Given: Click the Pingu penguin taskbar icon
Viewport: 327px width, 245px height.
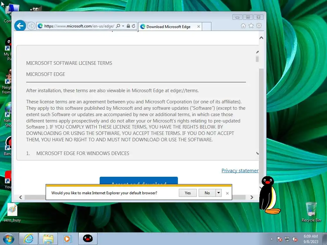Looking at the screenshot, I should [87, 239].
